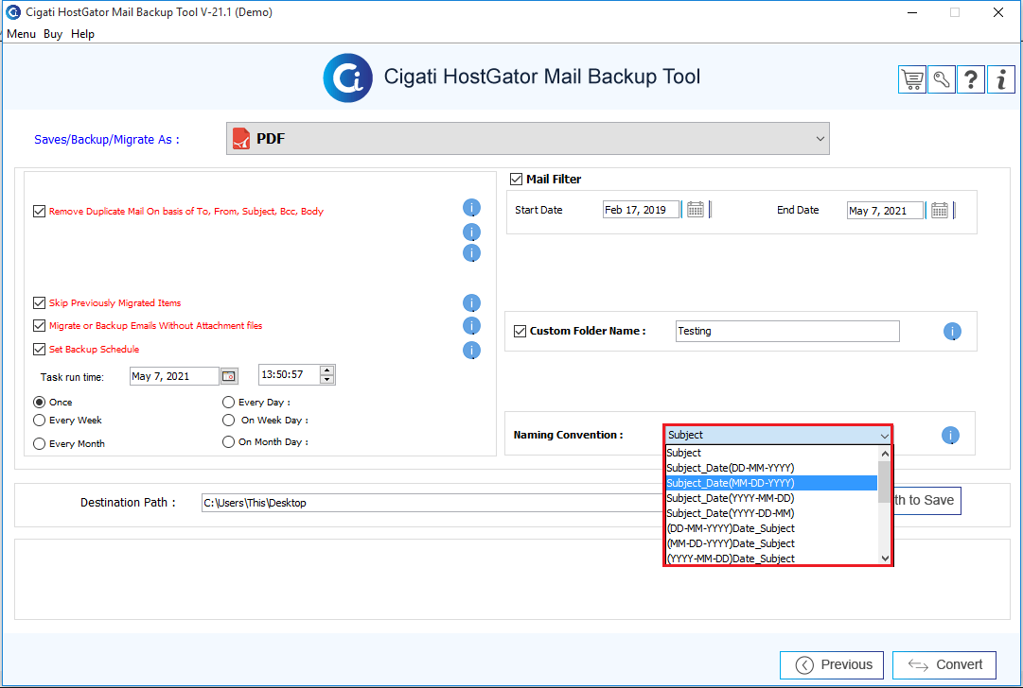Click the dropdown list scroll down arrow

click(885, 558)
